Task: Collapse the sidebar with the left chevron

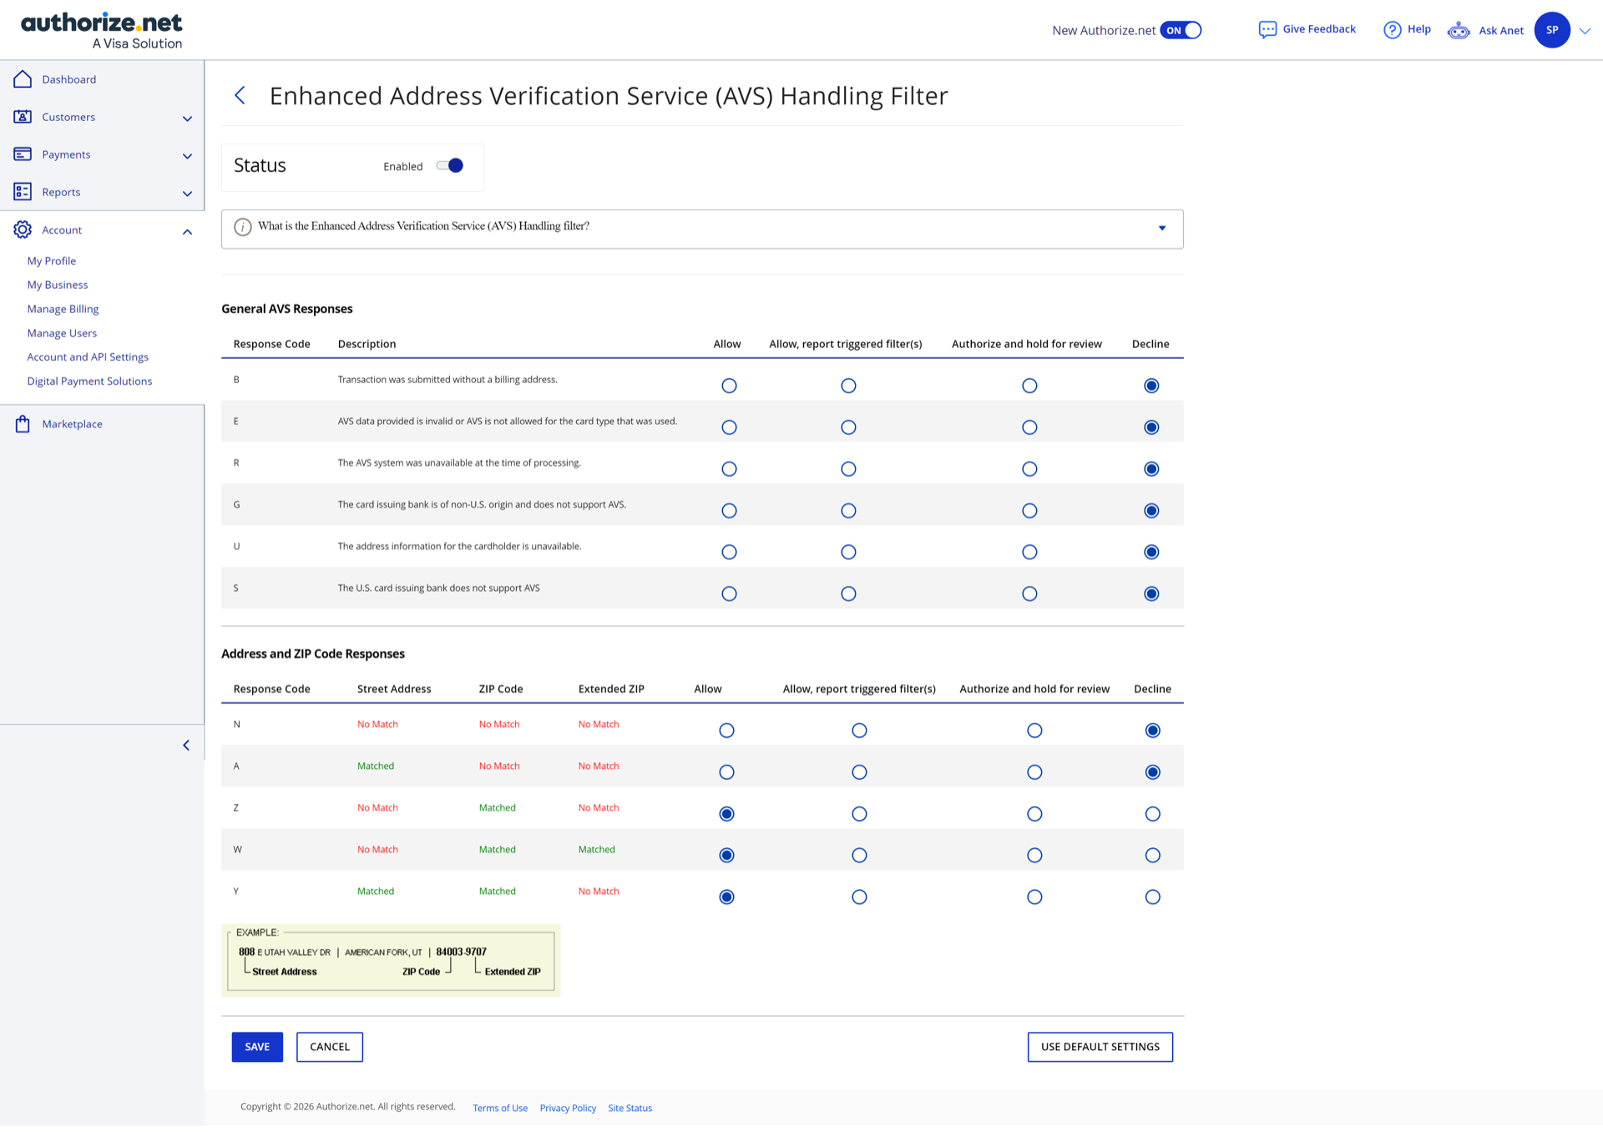Action: 186,745
